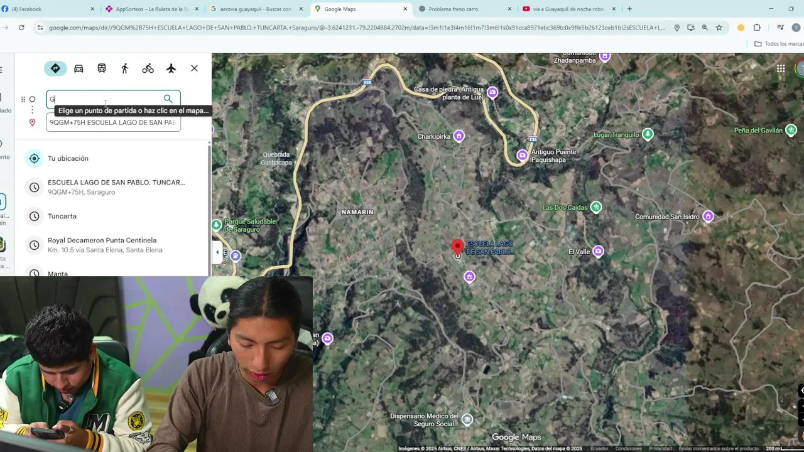Click the red ESCUELA LAGO DE SAN PABLO pin
The width and height of the screenshot is (804, 452).
[458, 247]
